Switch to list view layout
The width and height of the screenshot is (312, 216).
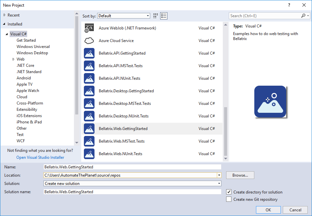click(x=164, y=16)
